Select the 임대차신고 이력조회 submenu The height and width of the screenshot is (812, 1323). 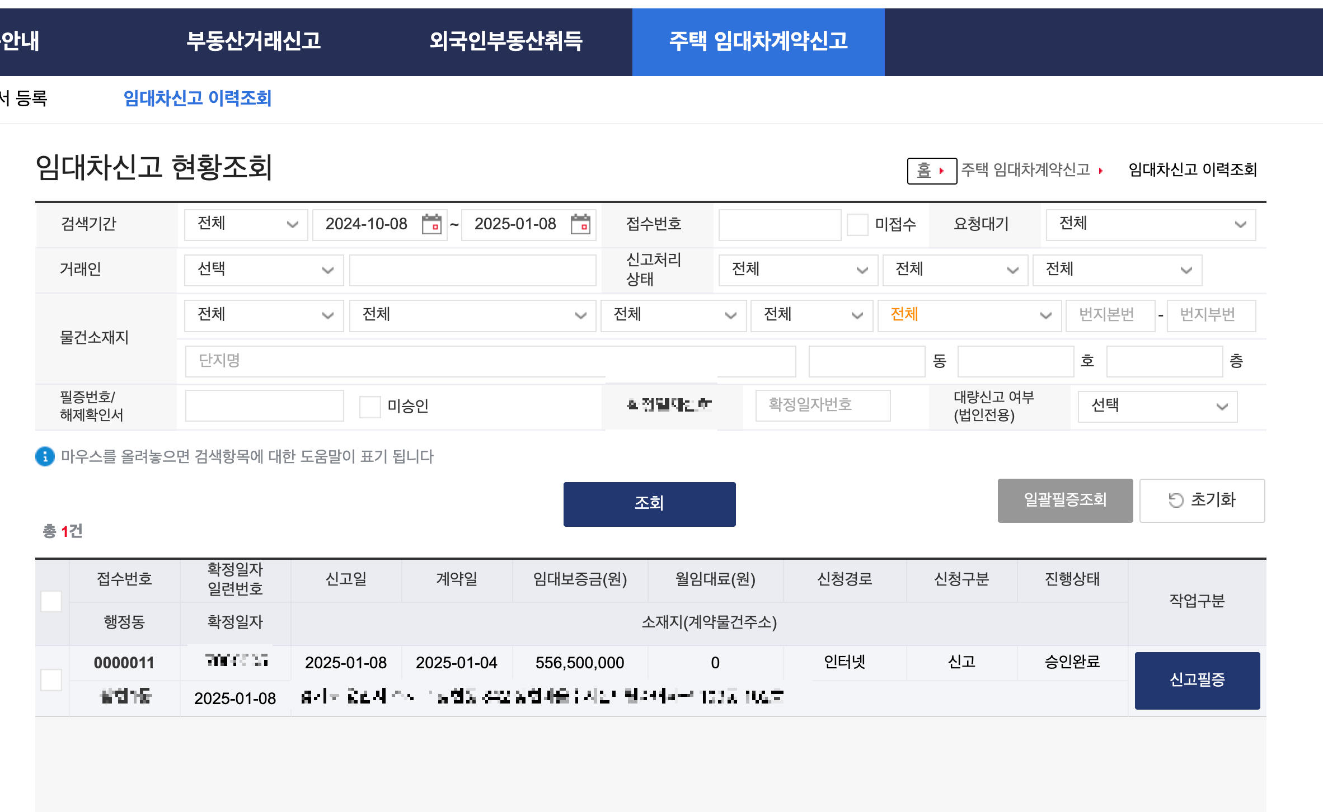tap(197, 98)
